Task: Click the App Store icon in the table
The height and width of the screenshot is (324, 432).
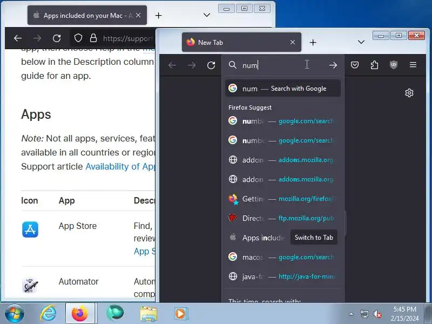Action: pos(30,230)
